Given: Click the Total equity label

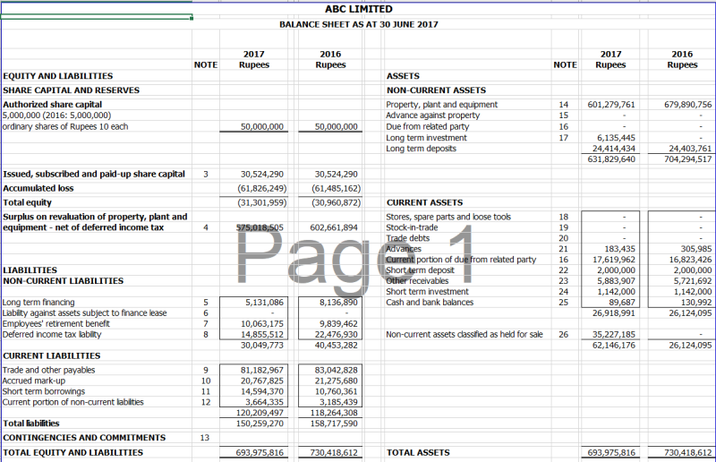Looking at the screenshot, I should click(x=27, y=202).
